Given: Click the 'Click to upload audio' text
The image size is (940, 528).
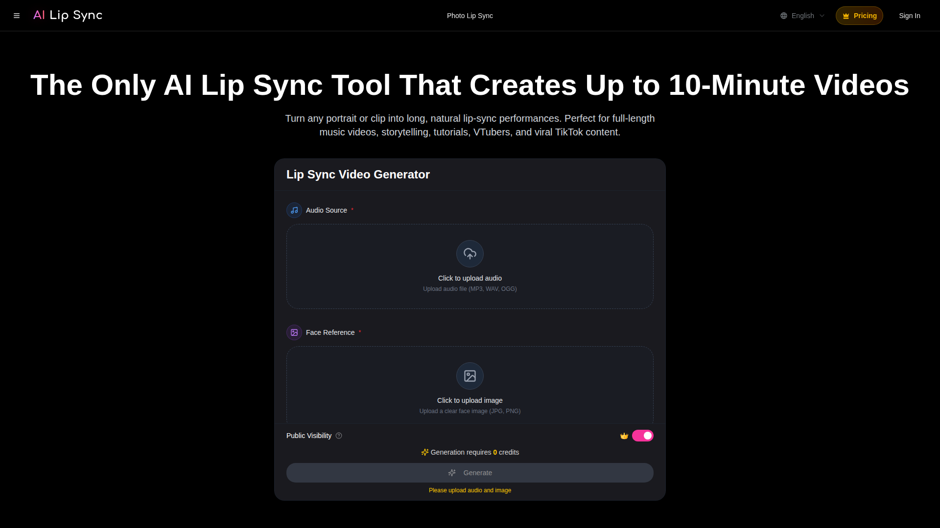Looking at the screenshot, I should pyautogui.click(x=470, y=278).
